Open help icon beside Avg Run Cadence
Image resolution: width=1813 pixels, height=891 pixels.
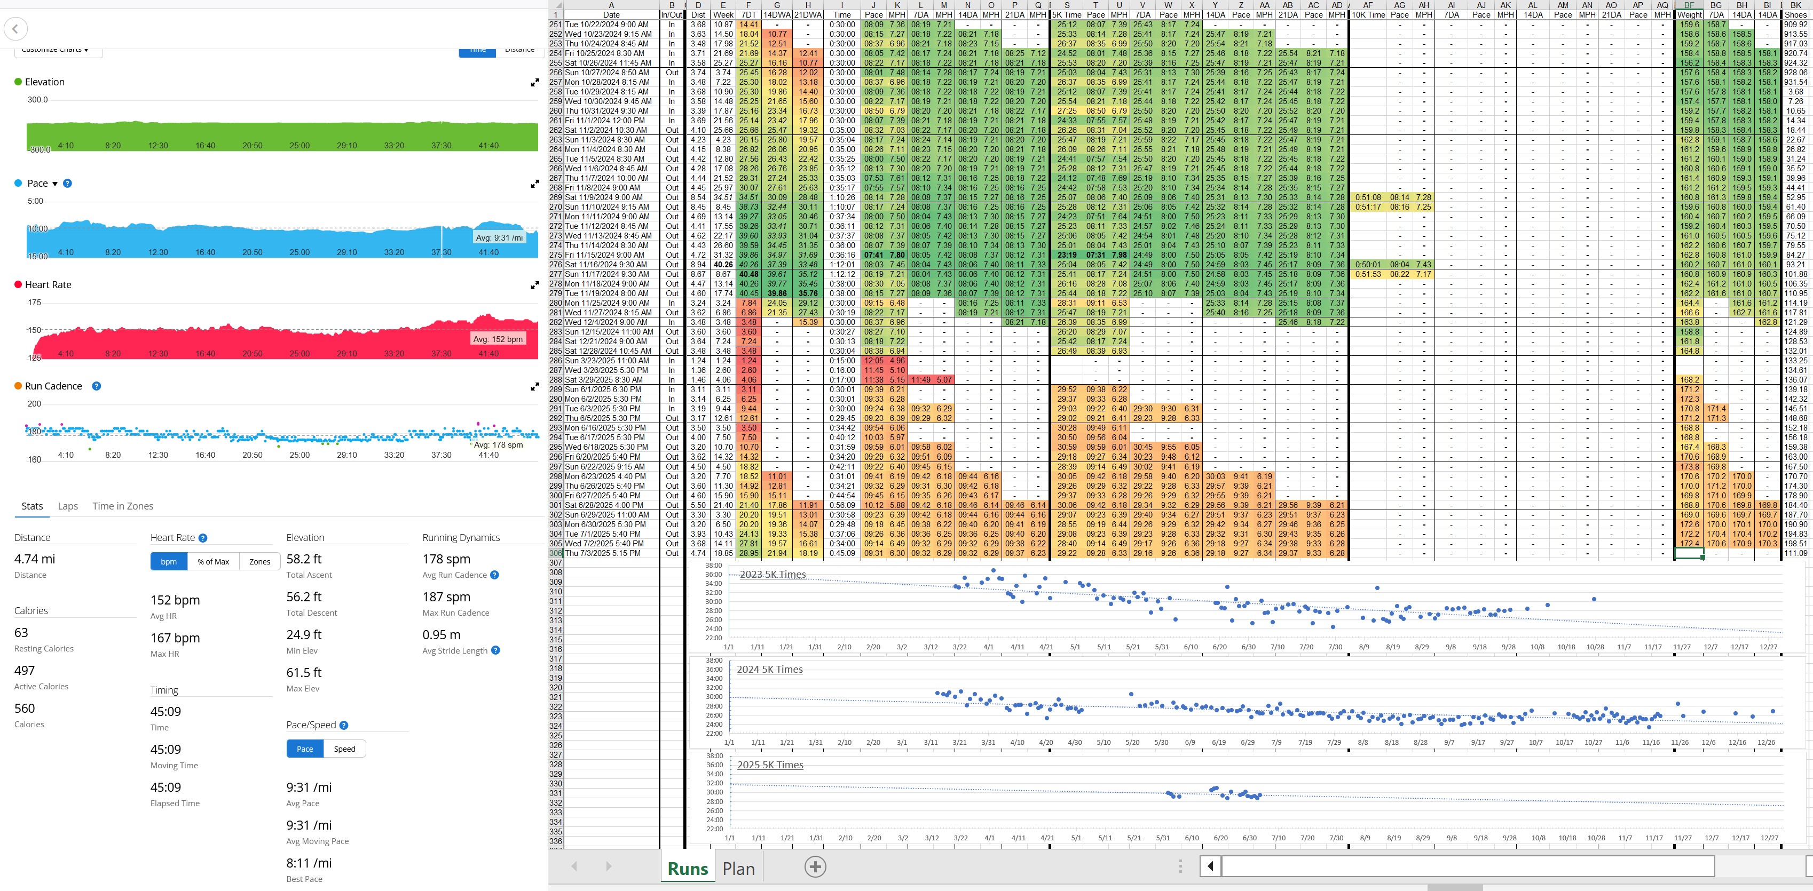[x=494, y=575]
